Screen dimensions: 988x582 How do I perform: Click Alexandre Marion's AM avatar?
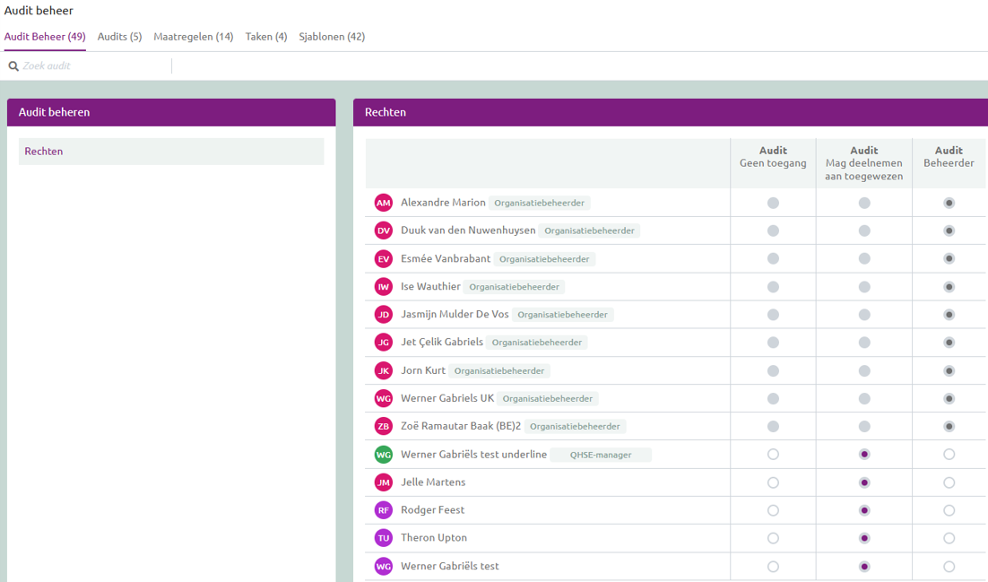383,203
